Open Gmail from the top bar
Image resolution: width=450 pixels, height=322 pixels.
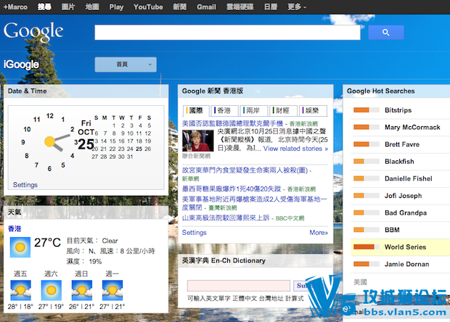tap(206, 7)
